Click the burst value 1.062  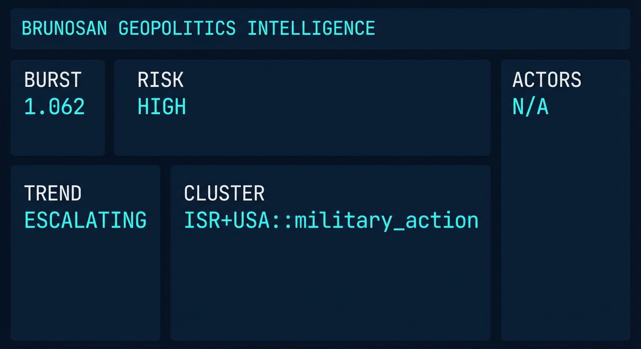pos(54,106)
